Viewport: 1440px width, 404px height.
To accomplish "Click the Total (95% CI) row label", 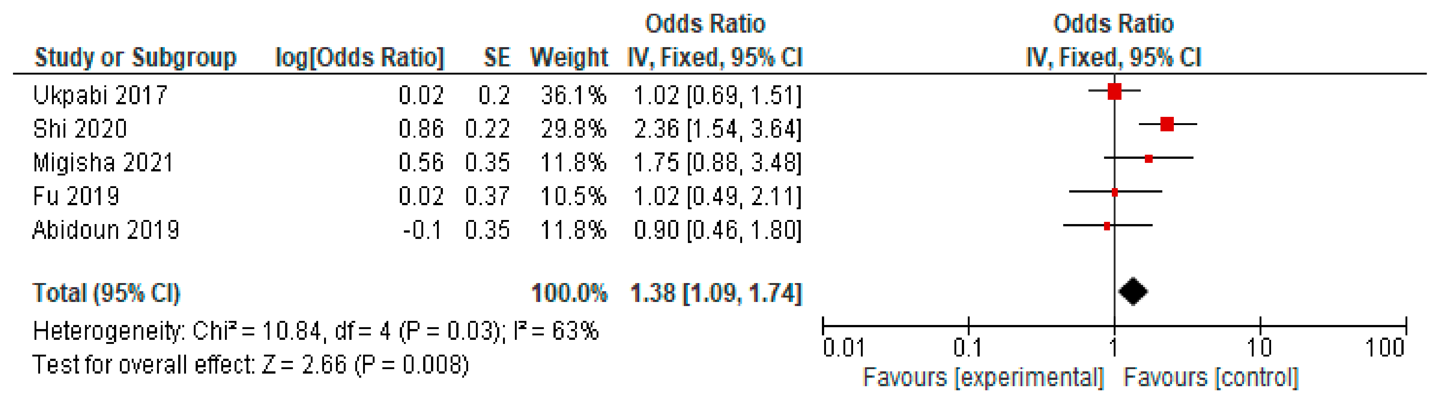I will click(x=106, y=293).
